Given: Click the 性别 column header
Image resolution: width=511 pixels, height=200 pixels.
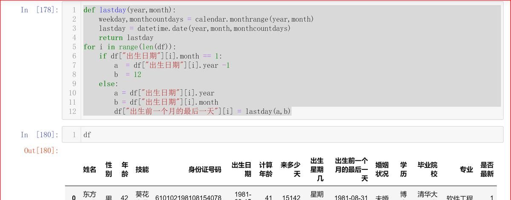Looking at the screenshot, I should click(x=109, y=169).
